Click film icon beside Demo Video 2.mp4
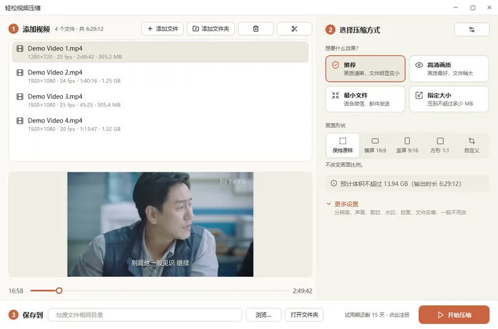Image resolution: width=498 pixels, height=329 pixels. pyautogui.click(x=20, y=73)
